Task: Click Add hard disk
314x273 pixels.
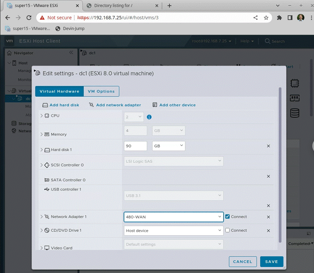Action: [61, 105]
